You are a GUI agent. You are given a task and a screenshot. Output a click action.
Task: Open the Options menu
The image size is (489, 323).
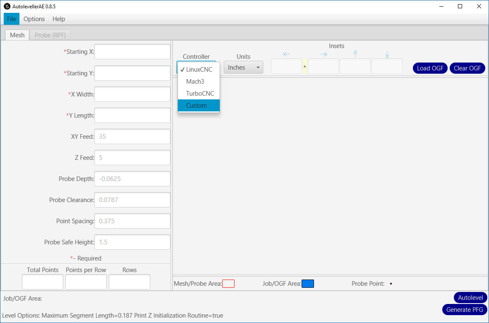pyautogui.click(x=34, y=19)
